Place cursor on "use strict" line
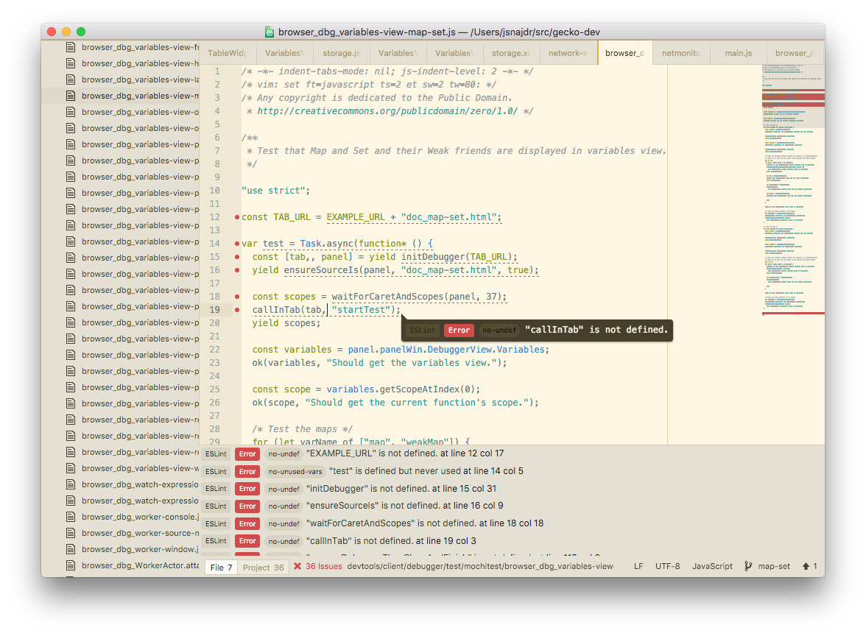Image resolution: width=866 pixels, height=636 pixels. 275,191
